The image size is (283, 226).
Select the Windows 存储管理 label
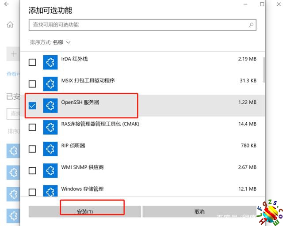point(82,189)
